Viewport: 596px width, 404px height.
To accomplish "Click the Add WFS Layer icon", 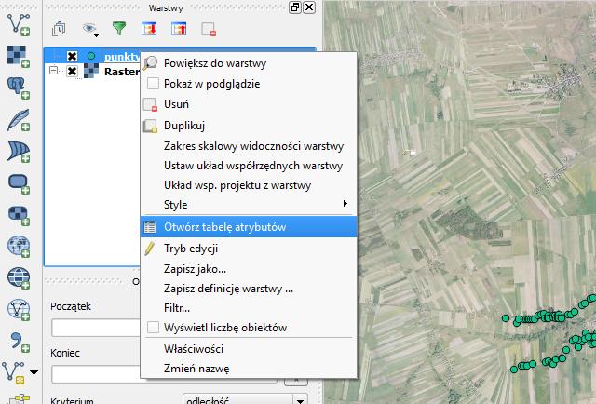I will [x=19, y=309].
